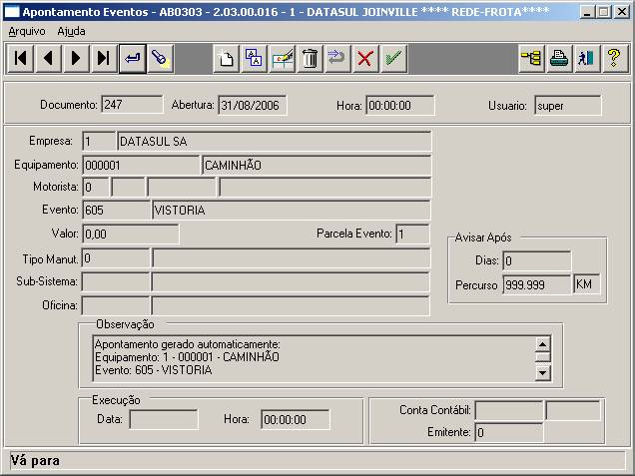635x476 pixels.
Task: Click the Execução Data field
Action: 164,419
